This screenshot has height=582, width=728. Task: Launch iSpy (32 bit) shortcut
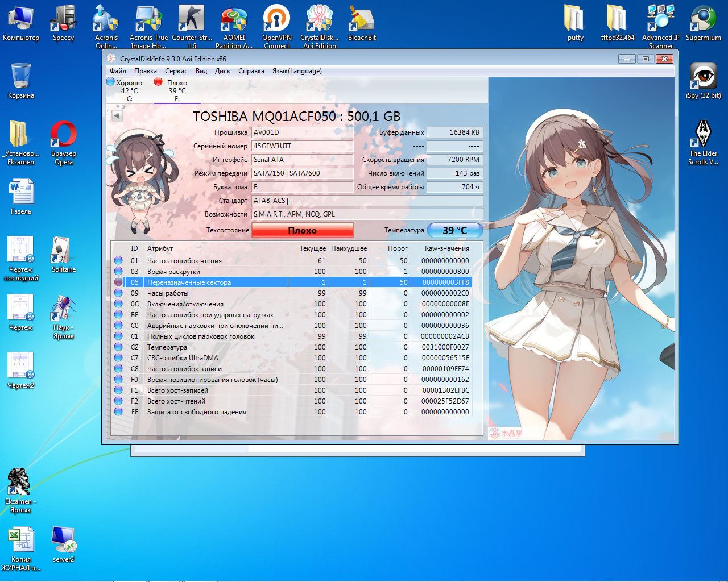point(704,81)
